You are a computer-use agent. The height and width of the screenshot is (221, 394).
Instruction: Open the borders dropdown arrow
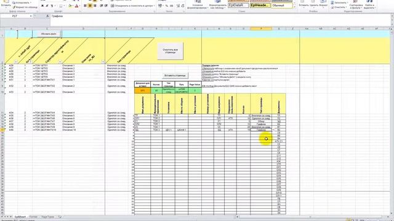64,6
